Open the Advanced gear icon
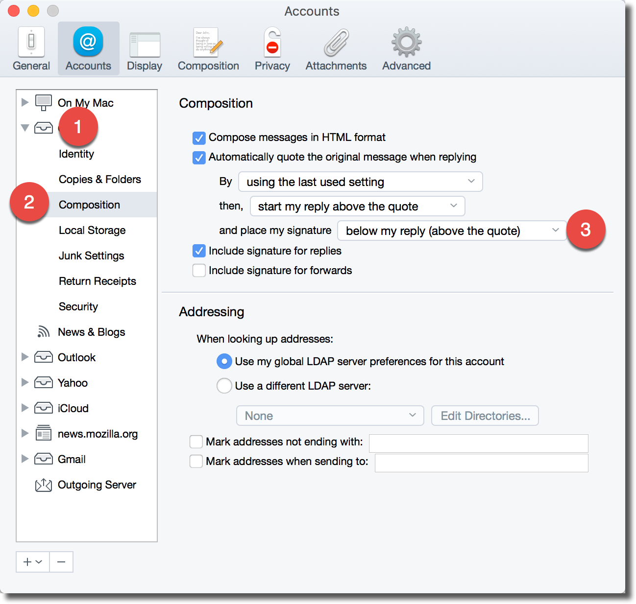636x604 pixels. click(x=406, y=43)
